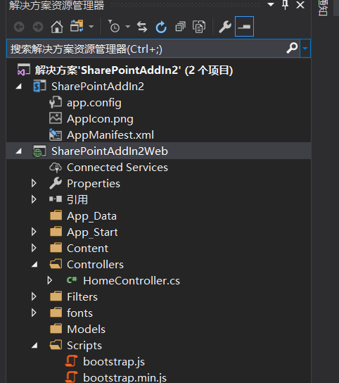The width and height of the screenshot is (339, 383).
Task: Expand the Filters folder
Action: click(x=34, y=296)
